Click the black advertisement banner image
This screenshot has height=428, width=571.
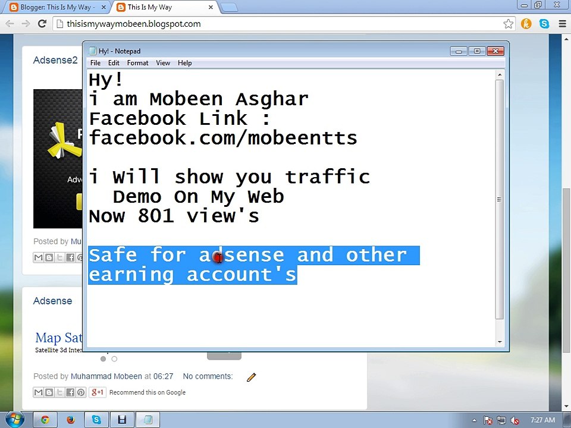coord(58,159)
